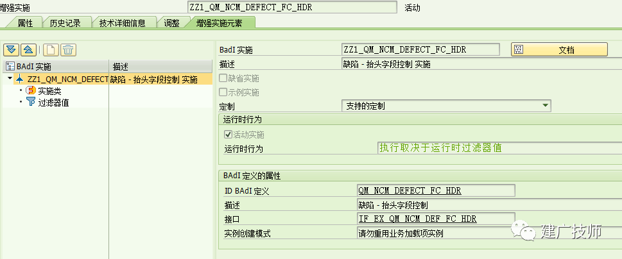
Task: Click the BAdI implementation node icon
Action: pyautogui.click(x=19, y=79)
